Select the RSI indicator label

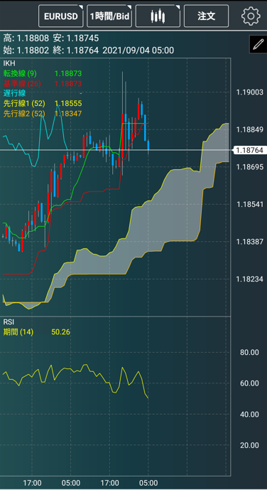tap(9, 321)
